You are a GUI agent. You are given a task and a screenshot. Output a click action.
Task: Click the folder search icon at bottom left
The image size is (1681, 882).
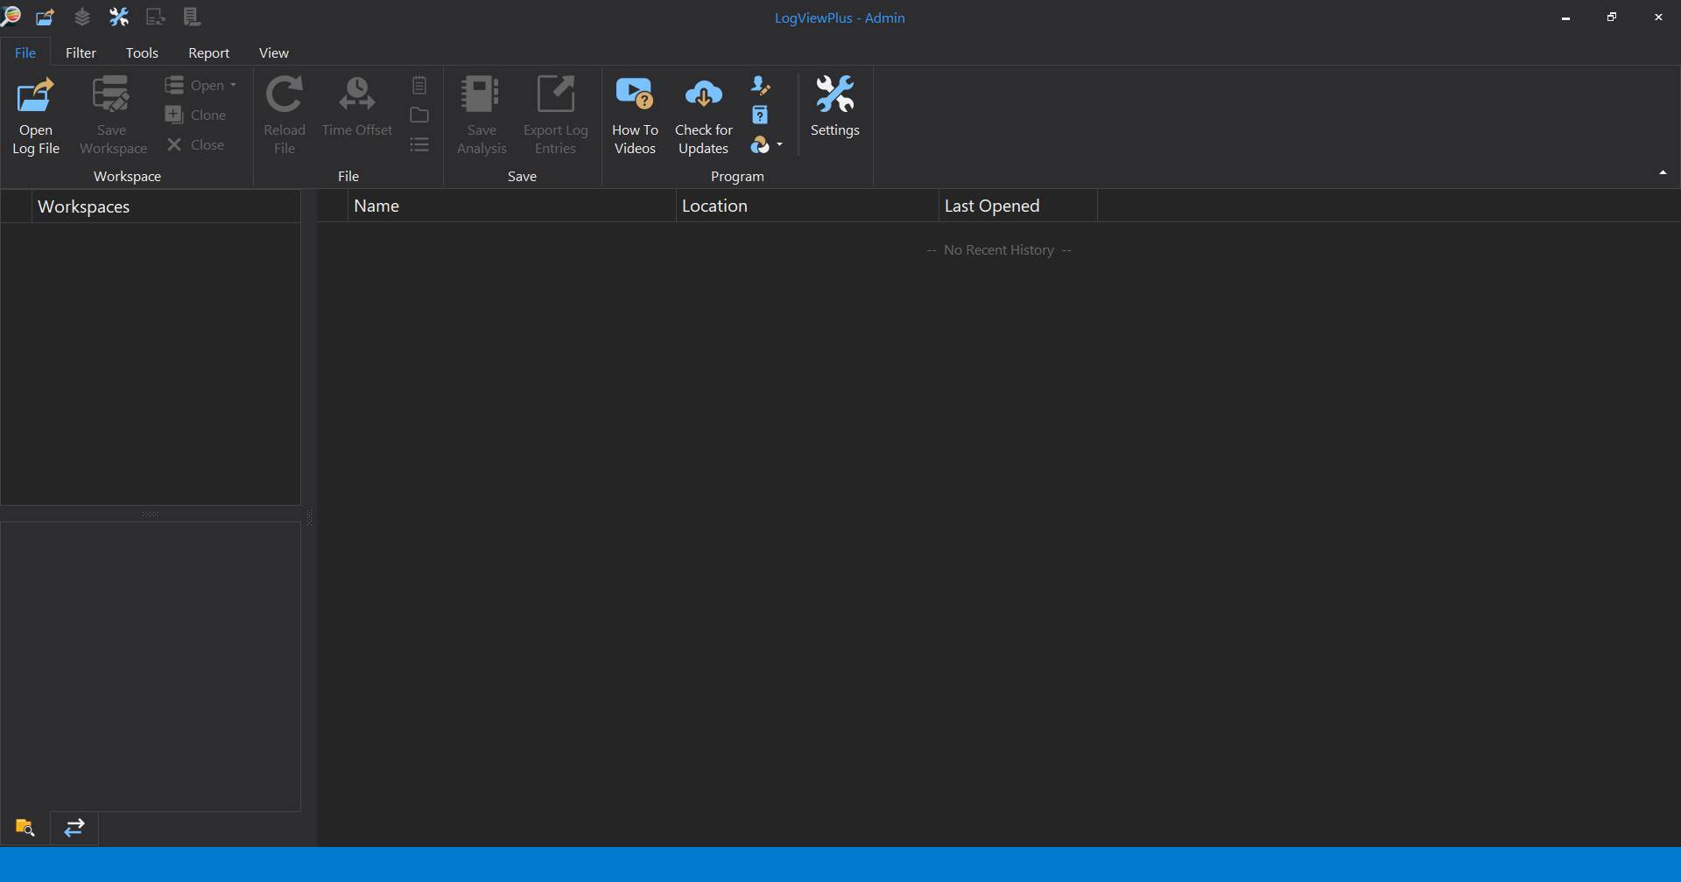[x=25, y=827]
